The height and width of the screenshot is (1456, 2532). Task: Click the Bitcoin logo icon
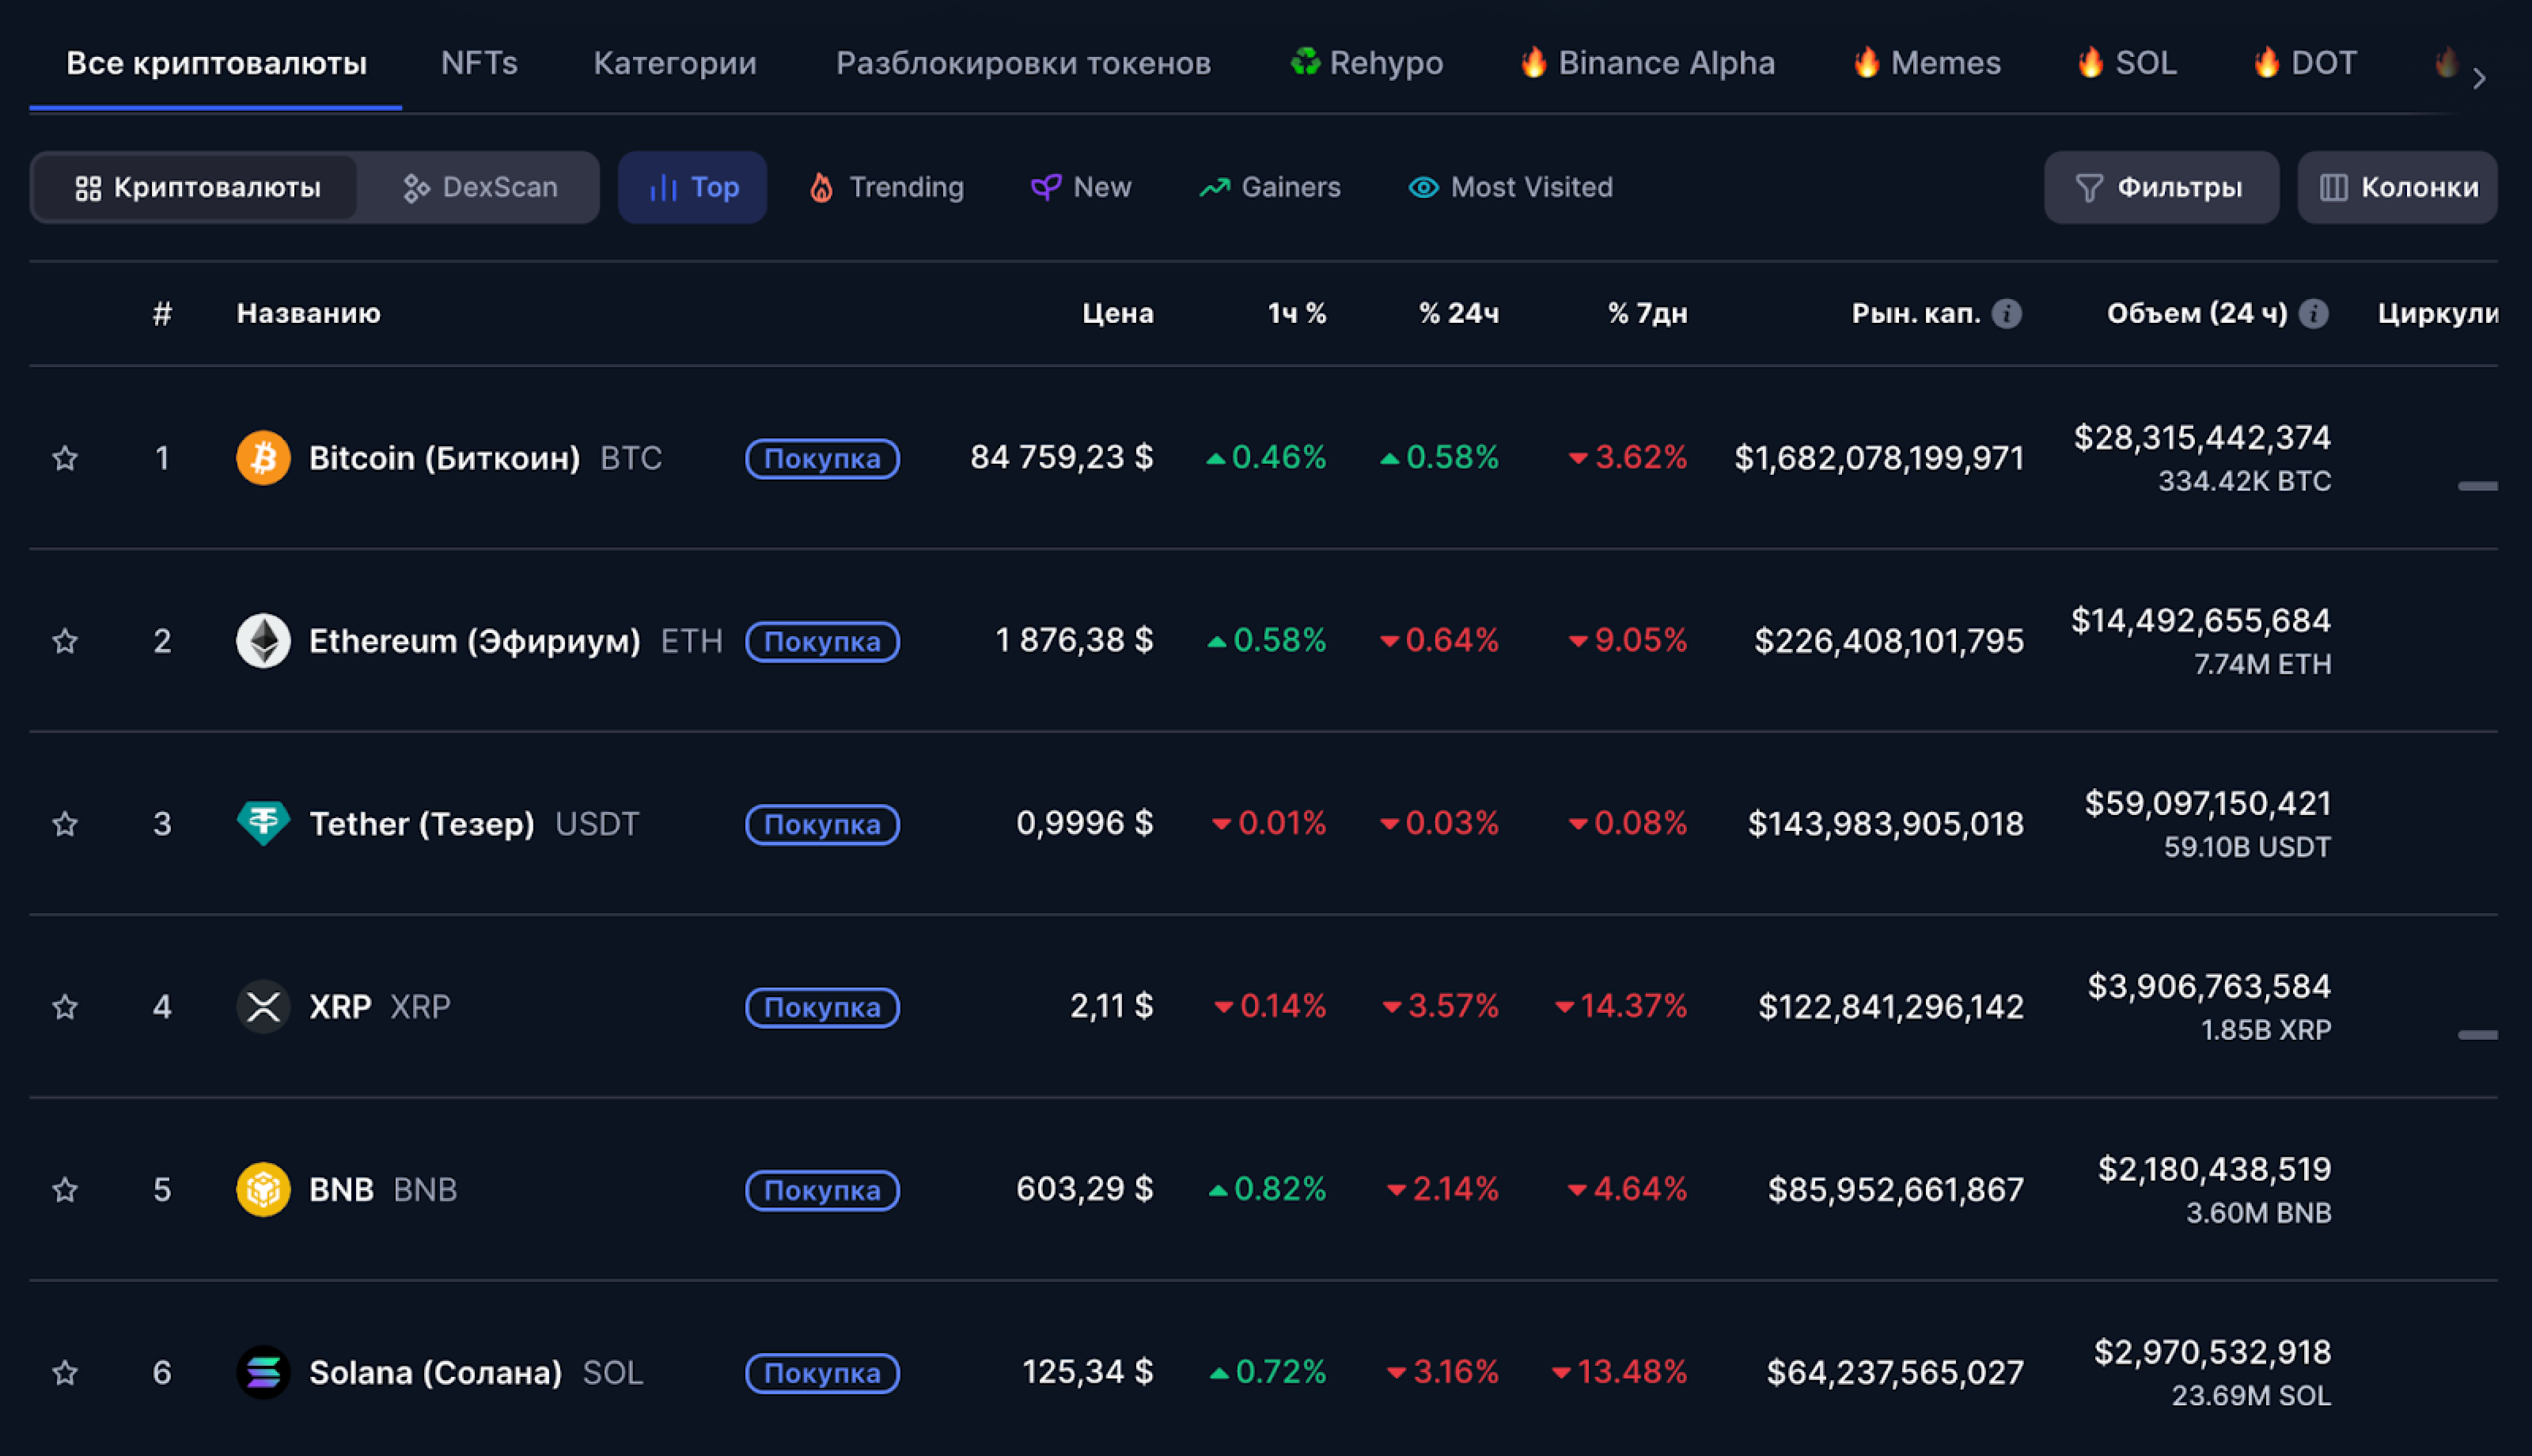click(x=263, y=458)
